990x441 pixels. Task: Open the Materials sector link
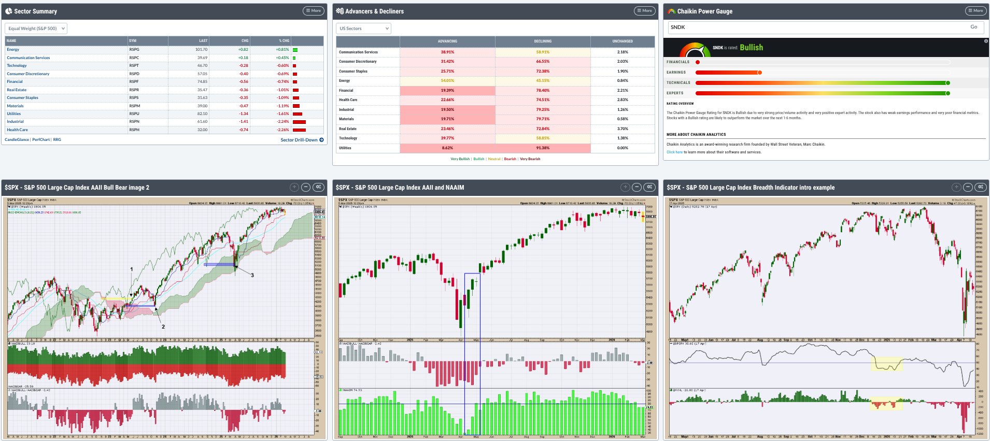pyautogui.click(x=15, y=106)
